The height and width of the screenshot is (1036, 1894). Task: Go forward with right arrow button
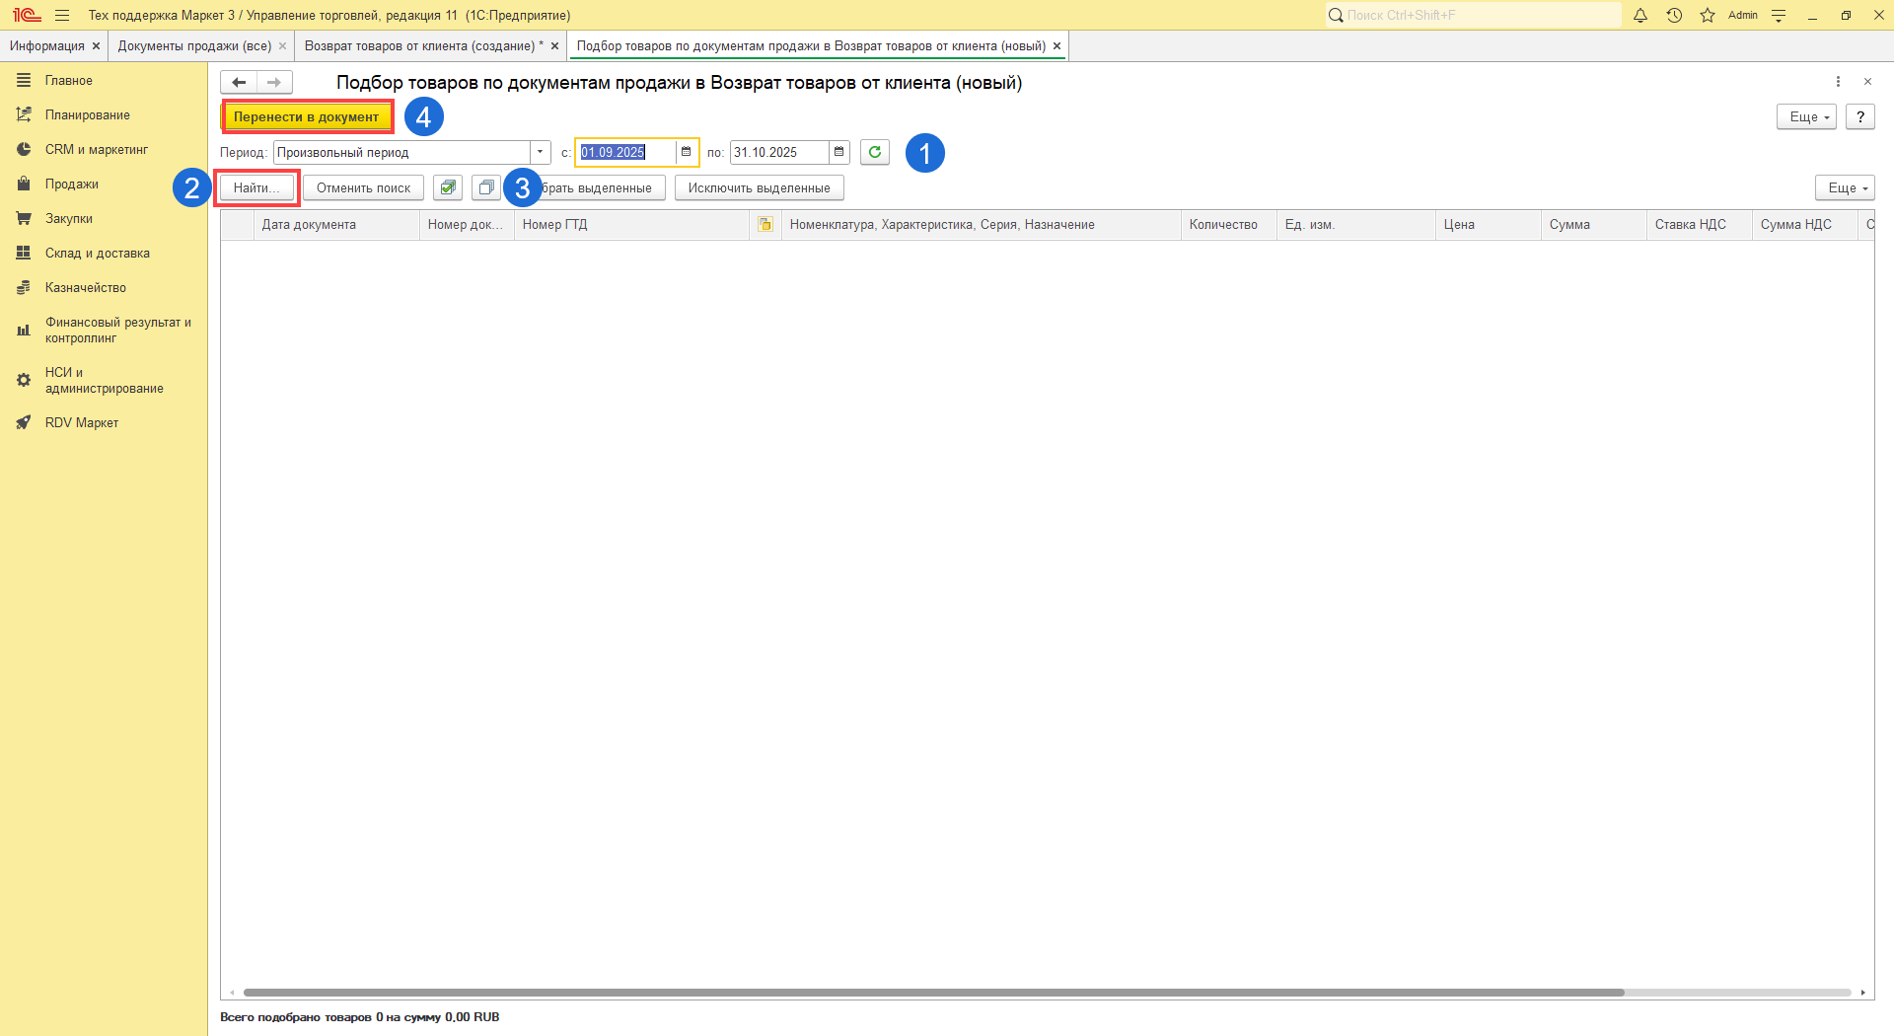pyautogui.click(x=274, y=82)
